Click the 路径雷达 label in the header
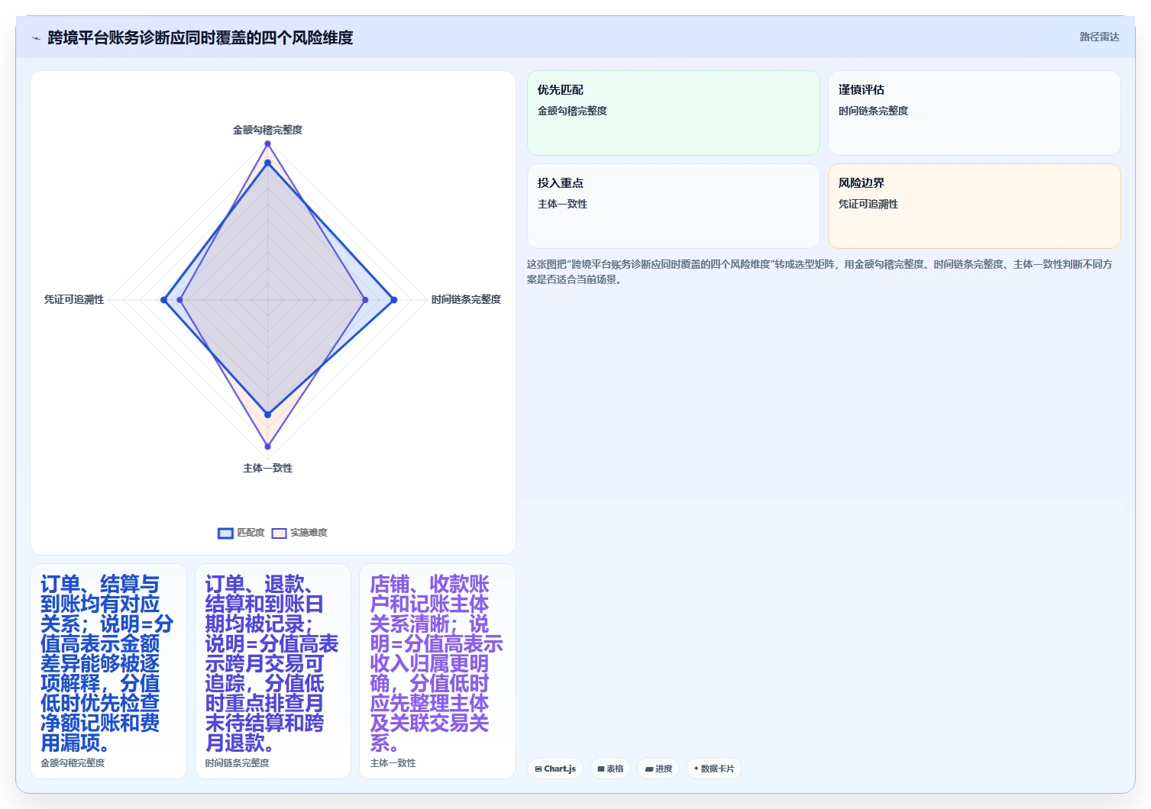 pyautogui.click(x=1099, y=37)
